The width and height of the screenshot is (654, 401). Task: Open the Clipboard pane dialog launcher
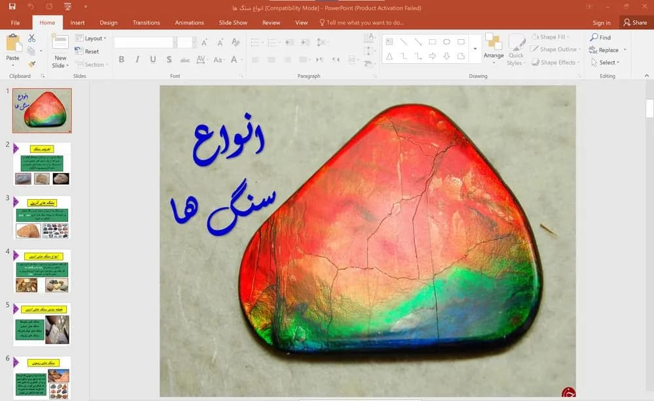(x=43, y=76)
